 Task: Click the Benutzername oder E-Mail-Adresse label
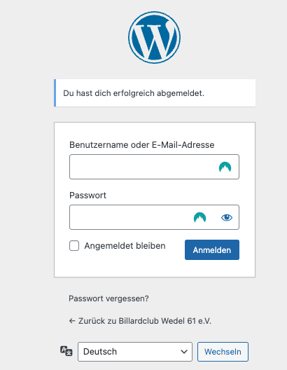pos(142,144)
